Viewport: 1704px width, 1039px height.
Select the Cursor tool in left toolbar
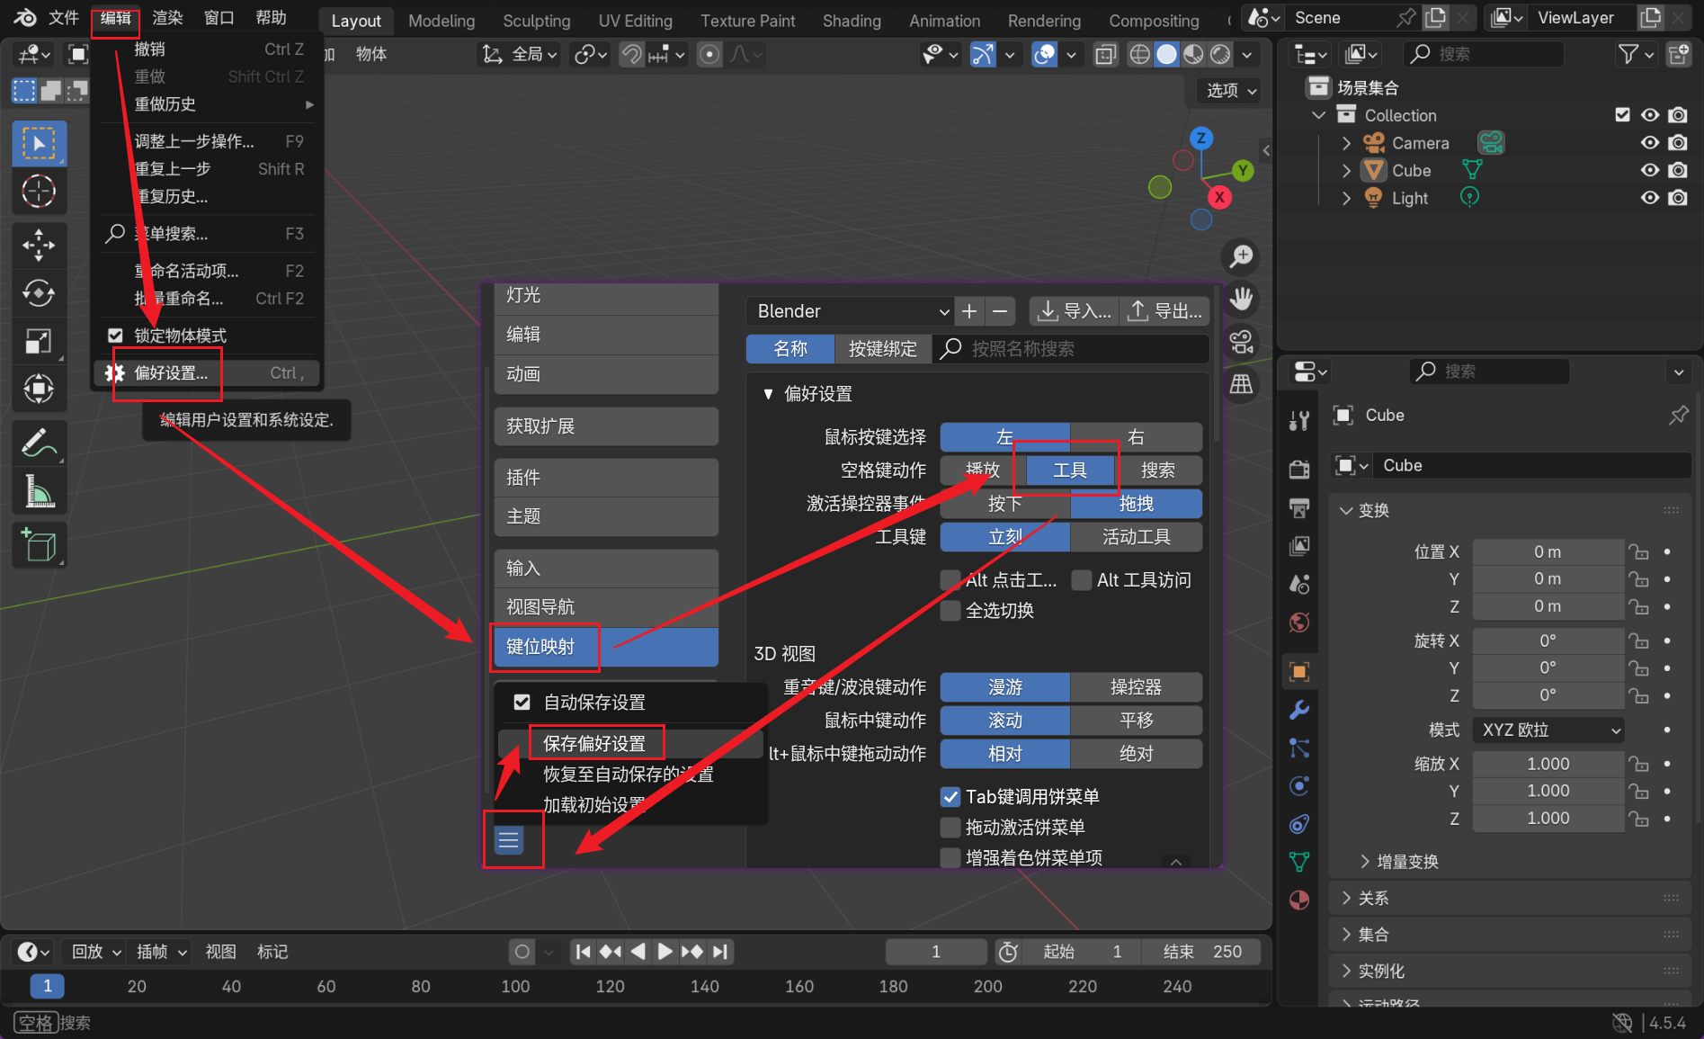click(x=39, y=191)
